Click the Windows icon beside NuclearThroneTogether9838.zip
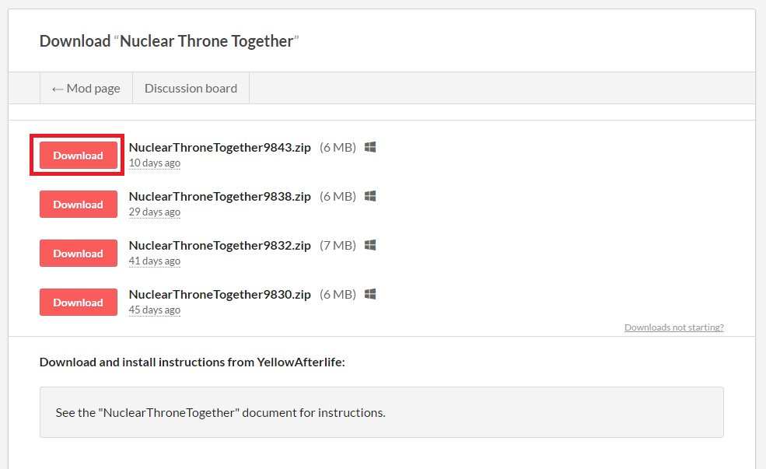766x469 pixels. coord(370,196)
